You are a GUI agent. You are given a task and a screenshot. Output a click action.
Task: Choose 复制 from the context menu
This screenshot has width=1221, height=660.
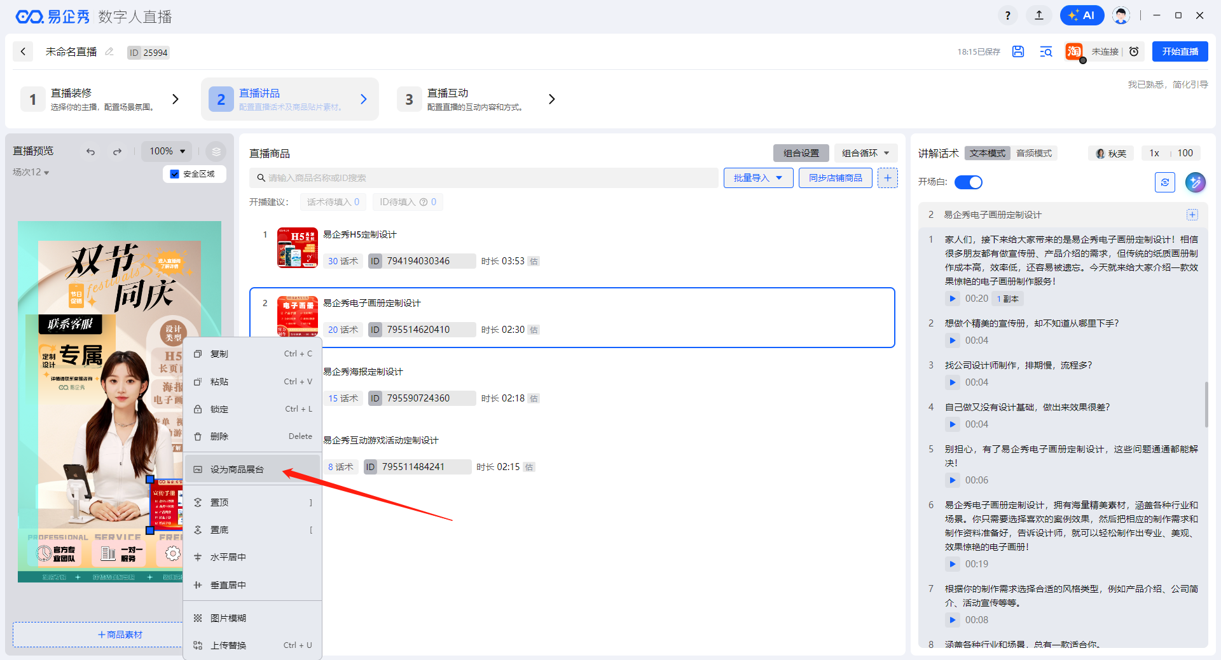(253, 354)
